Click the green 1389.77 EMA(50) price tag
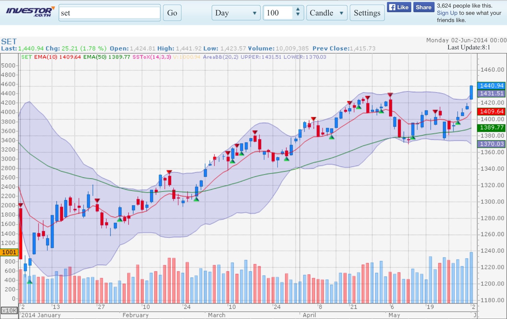The height and width of the screenshot is (319, 507). 491,127
